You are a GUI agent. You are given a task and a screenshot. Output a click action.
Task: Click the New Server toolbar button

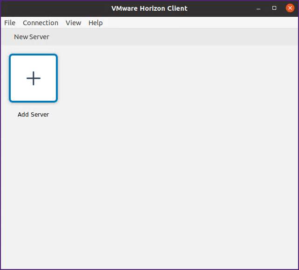tap(32, 37)
